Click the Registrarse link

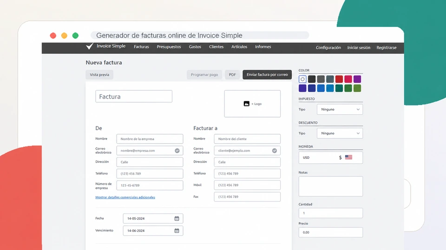pyautogui.click(x=386, y=48)
